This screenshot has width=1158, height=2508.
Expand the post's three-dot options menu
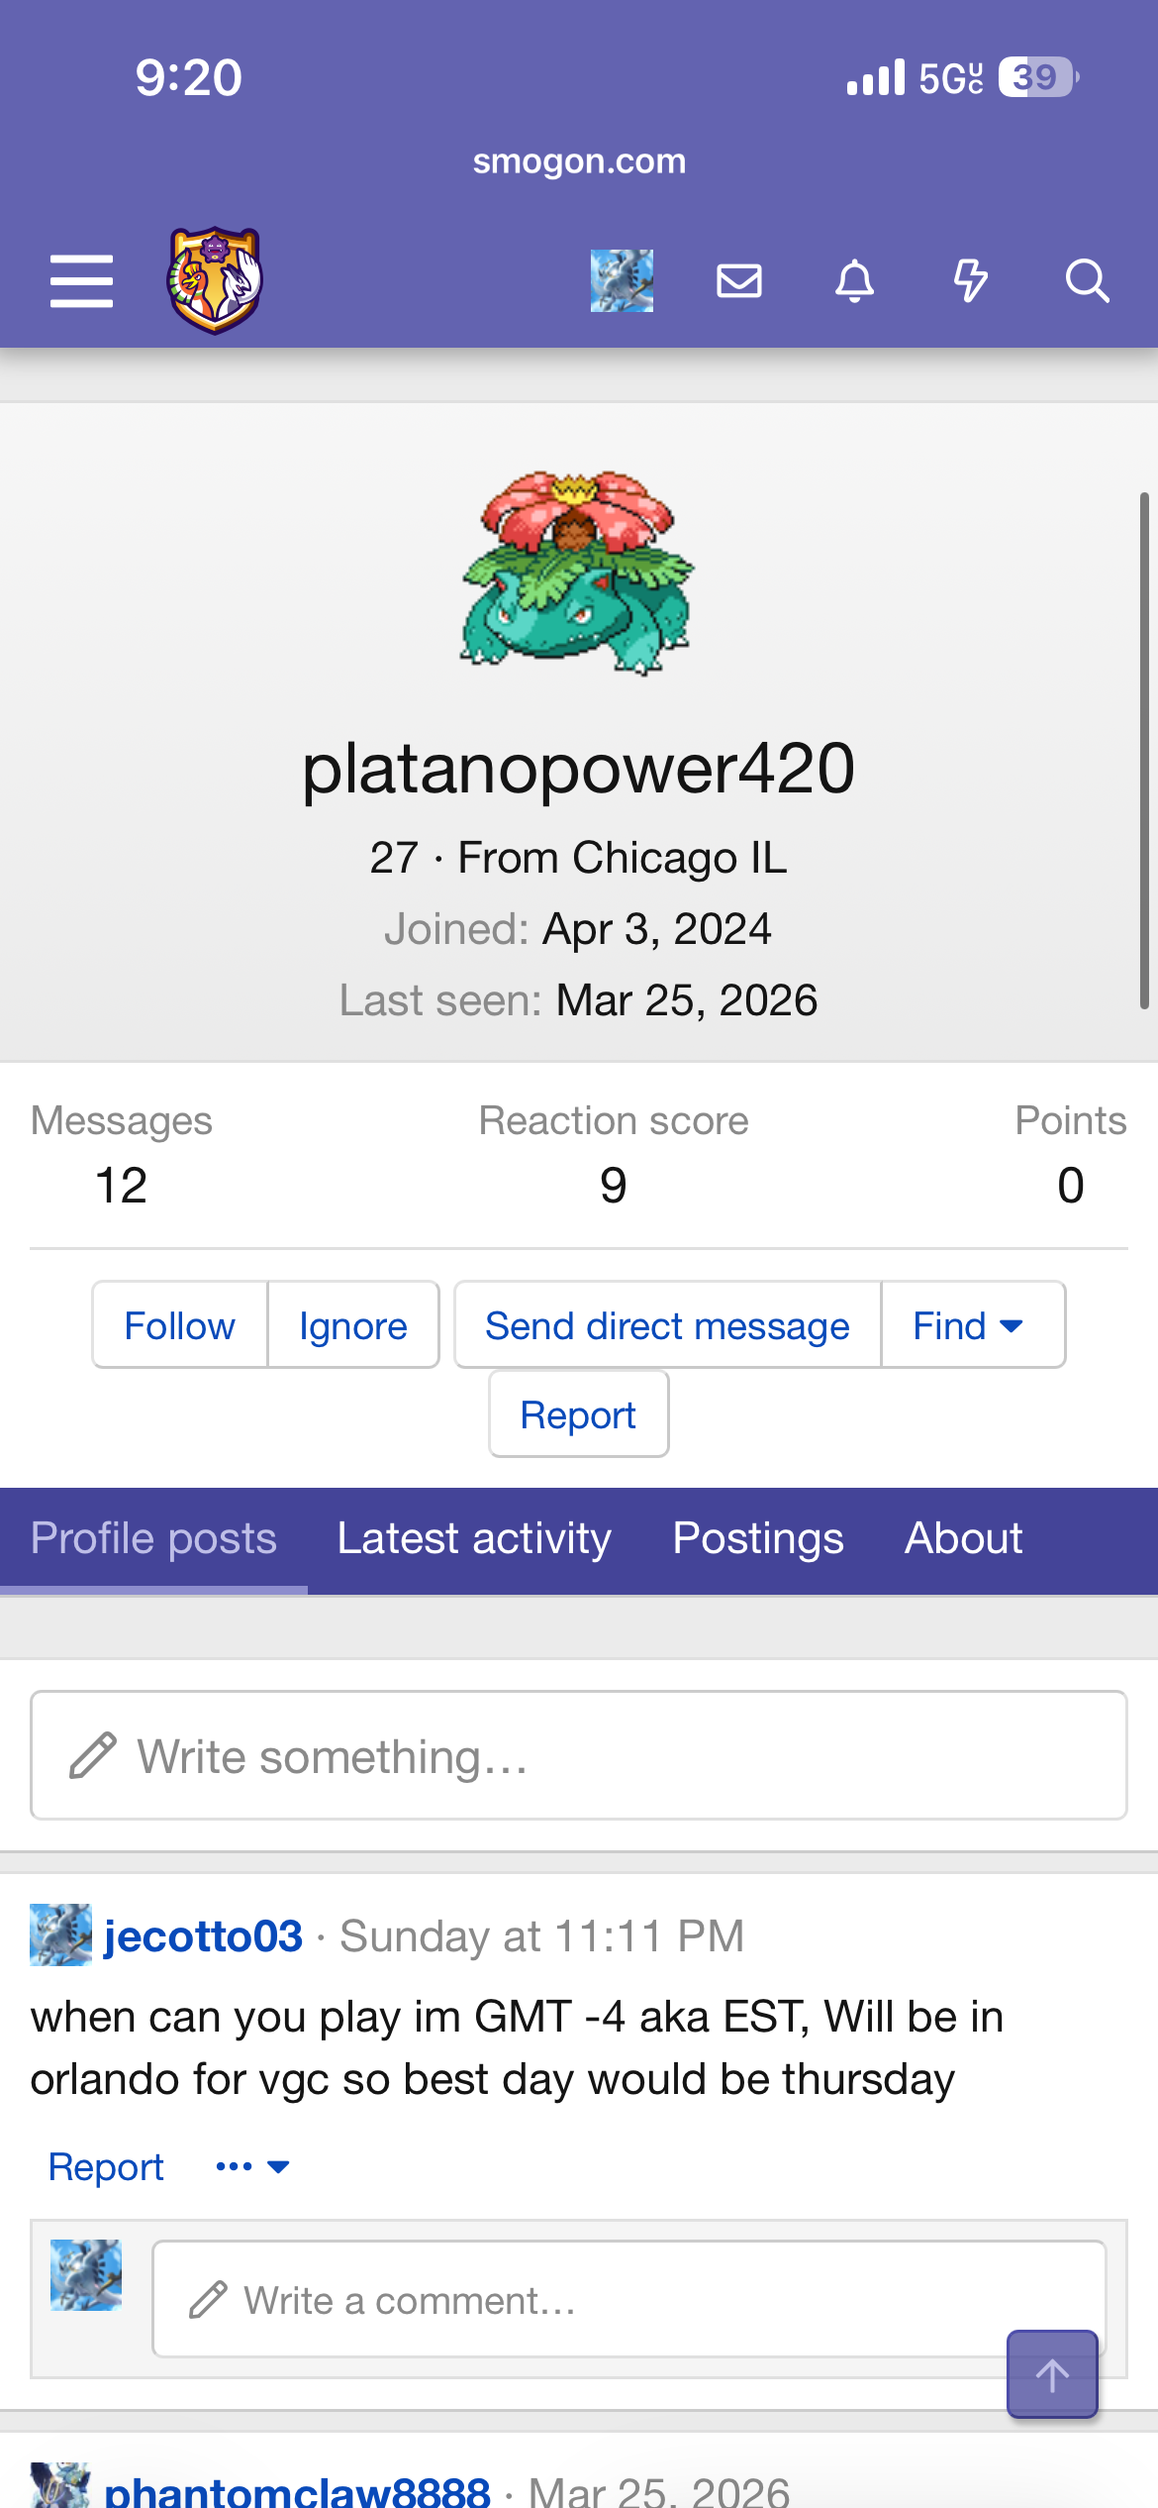(251, 2166)
